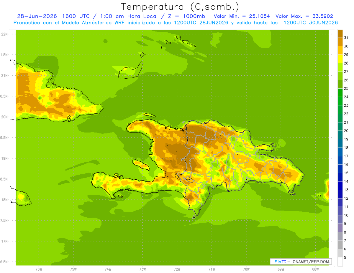Click the purple colorbar segment between 9 and 10
The width and height of the screenshot is (354, 273).
(x=340, y=219)
